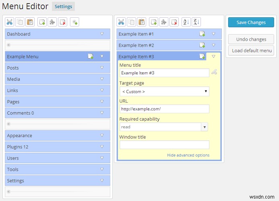Select Example Item #2 row
The width and height of the screenshot is (279, 201).
[x=169, y=45]
